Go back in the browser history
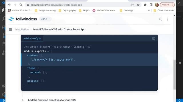 pyautogui.click(x=9, y=5)
